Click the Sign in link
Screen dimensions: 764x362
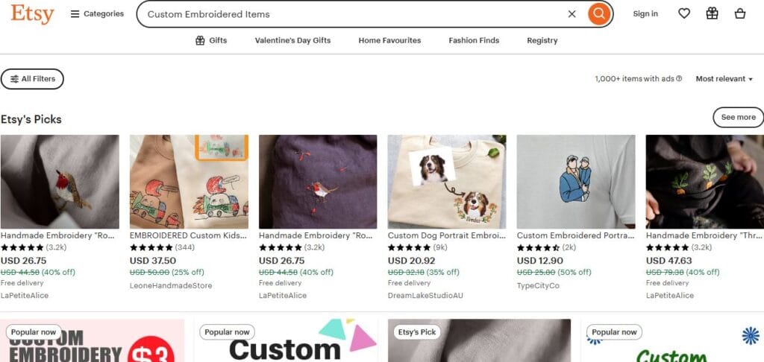click(645, 13)
